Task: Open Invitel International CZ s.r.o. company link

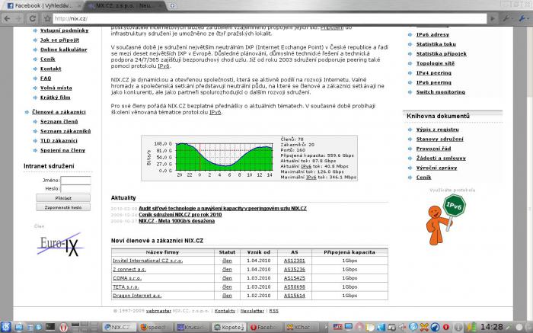Action: coord(148,261)
